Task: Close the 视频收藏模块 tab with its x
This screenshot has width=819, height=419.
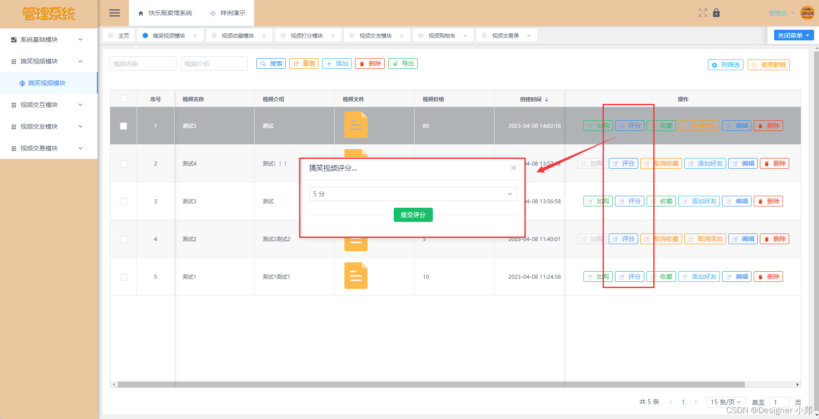Action: 264,36
